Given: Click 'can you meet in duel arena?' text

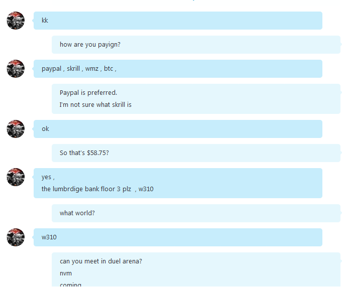Looking at the screenshot, I should [101, 261].
